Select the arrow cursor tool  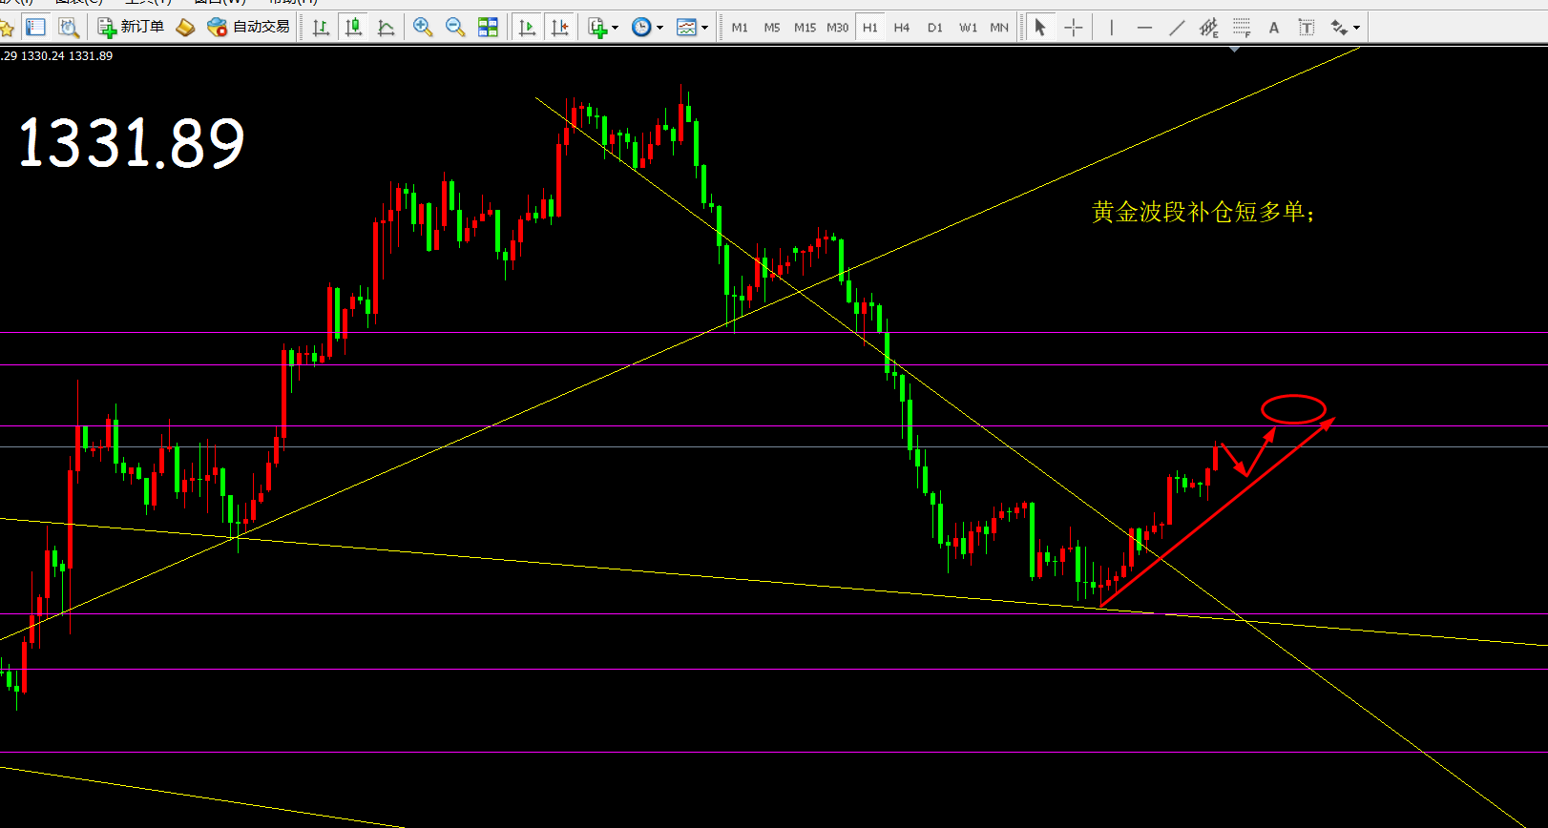[1040, 27]
